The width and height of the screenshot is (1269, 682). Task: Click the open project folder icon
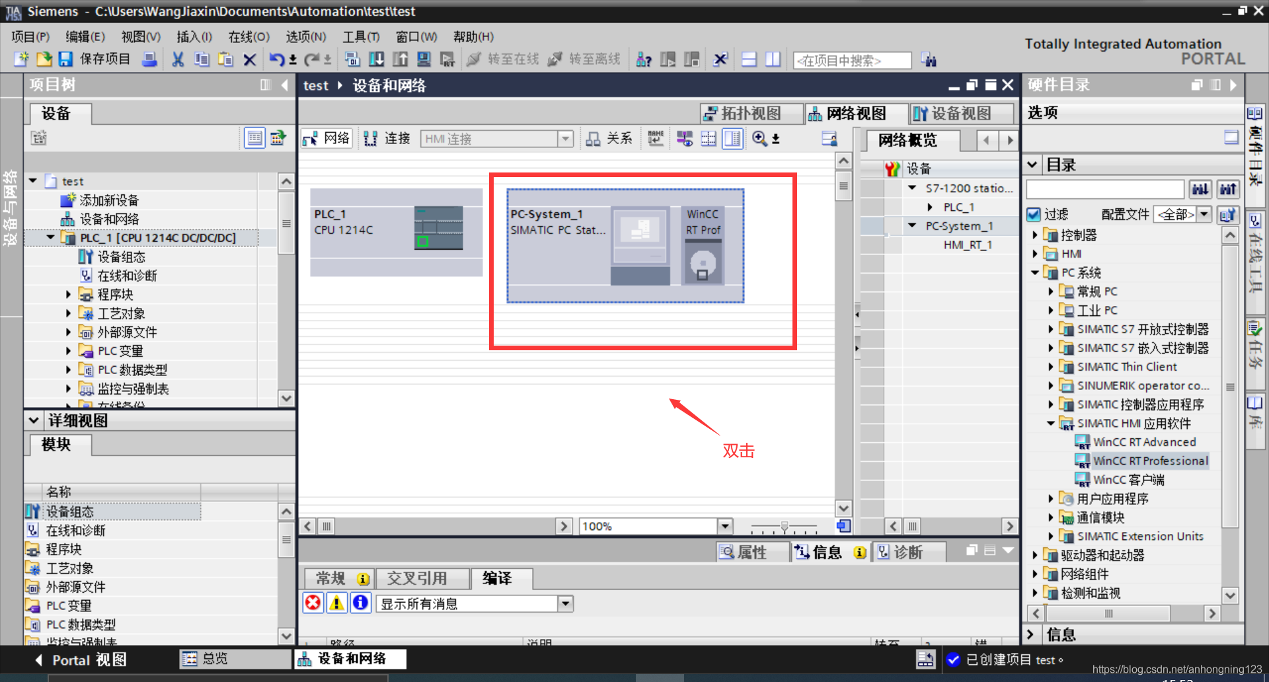44,59
